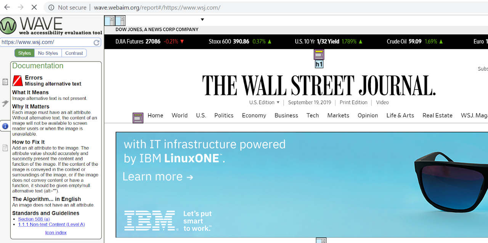The height and width of the screenshot is (243, 488).
Task: Click the browser address bar URL
Action: pyautogui.click(x=157, y=8)
